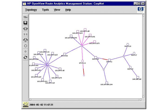The width and height of the screenshot is (168, 110).
Task: Save topology with the floppy disk icon
Action: coord(25,23)
